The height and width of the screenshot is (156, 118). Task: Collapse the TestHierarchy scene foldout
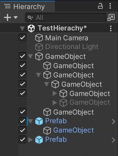pos(22,28)
